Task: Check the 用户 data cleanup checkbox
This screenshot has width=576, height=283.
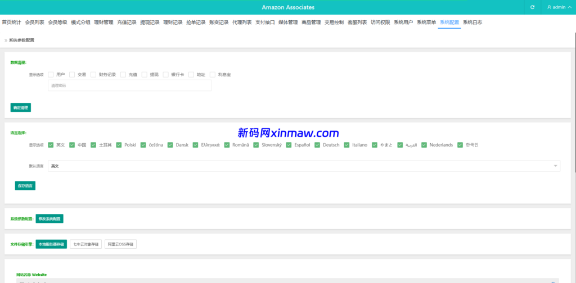Action: point(51,75)
